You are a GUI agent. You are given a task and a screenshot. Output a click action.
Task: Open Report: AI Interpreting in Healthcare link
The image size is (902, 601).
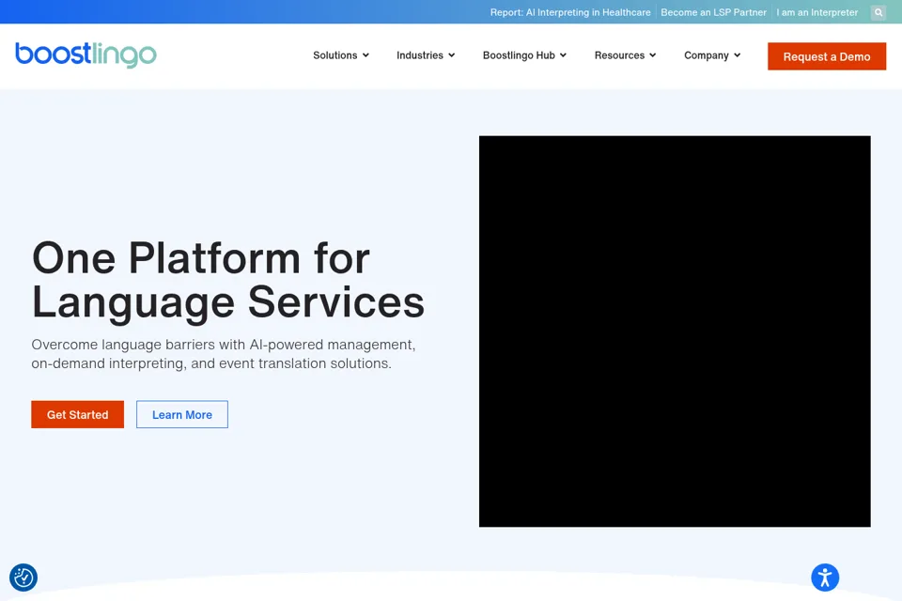click(570, 12)
